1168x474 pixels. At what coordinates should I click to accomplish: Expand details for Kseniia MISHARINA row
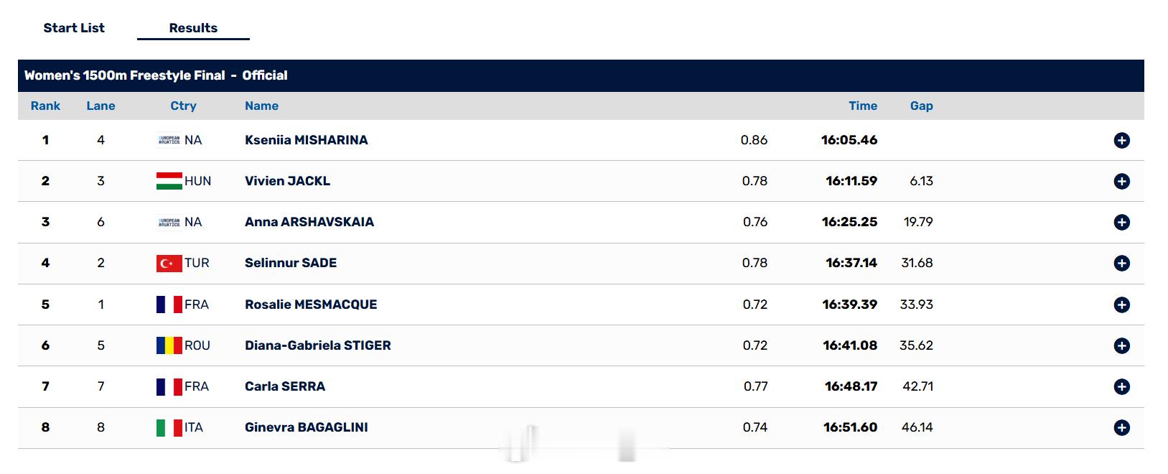(1121, 141)
